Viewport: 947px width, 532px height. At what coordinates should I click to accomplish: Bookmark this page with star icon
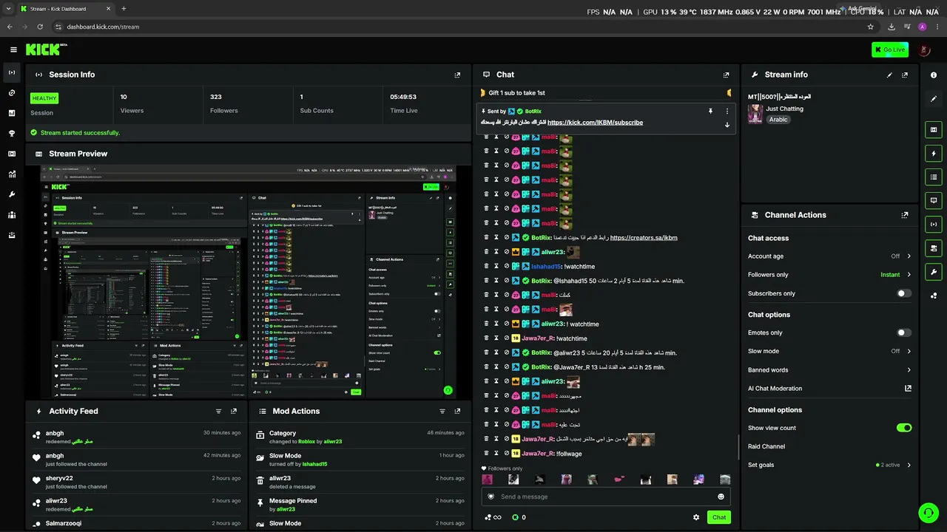[871, 27]
